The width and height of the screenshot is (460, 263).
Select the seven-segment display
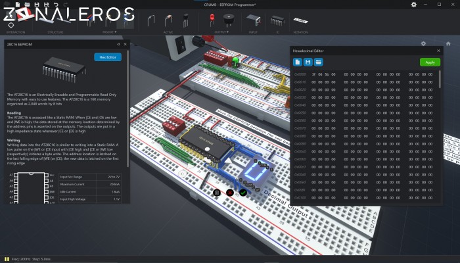(x=256, y=171)
